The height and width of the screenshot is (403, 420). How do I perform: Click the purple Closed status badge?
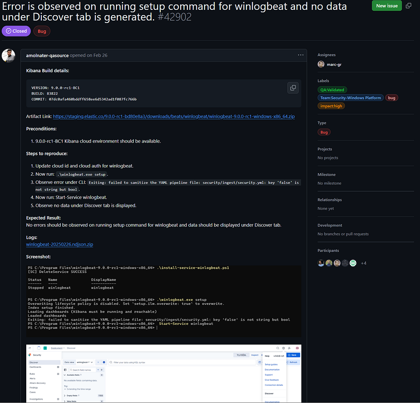[16, 31]
